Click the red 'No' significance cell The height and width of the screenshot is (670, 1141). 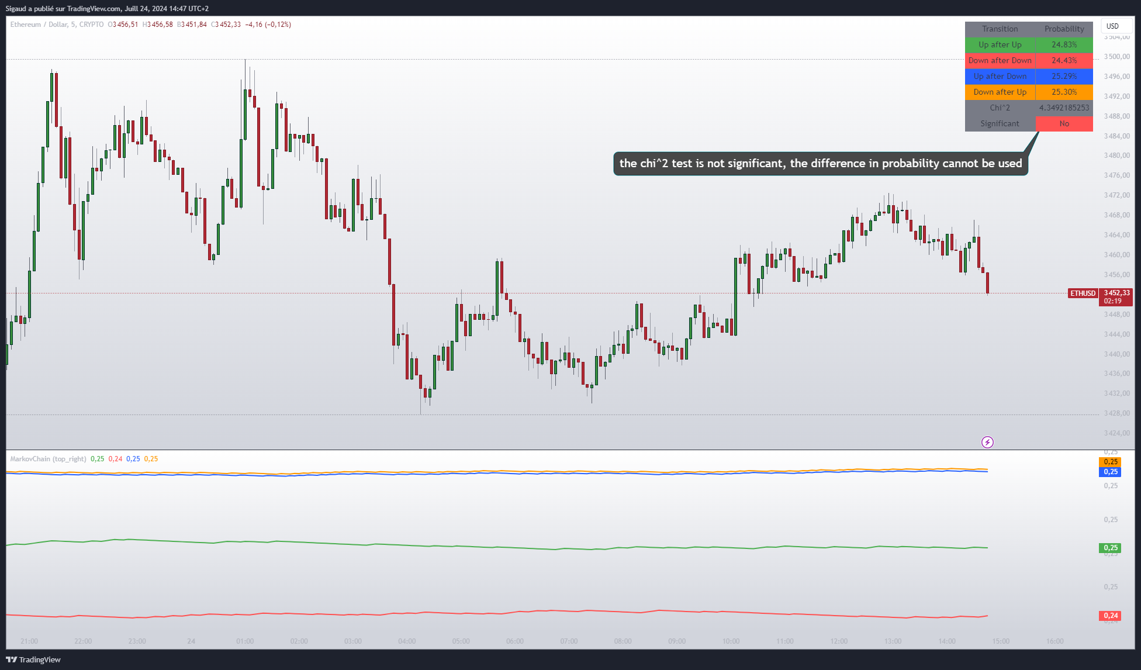tap(1064, 123)
